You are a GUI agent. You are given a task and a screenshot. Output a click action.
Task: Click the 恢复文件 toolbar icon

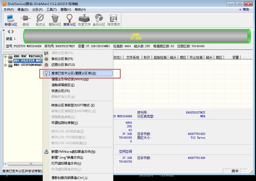pyautogui.click(x=84, y=20)
